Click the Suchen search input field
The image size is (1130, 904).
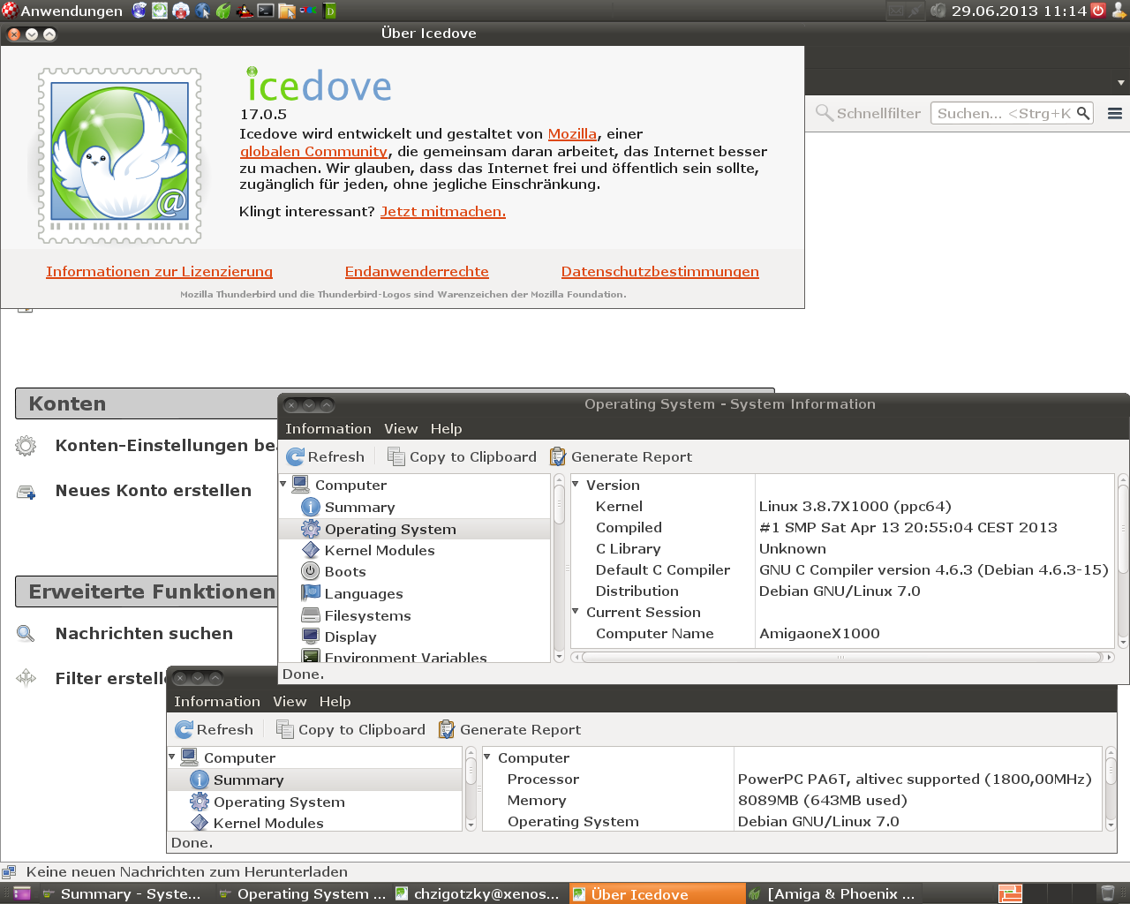click(1002, 113)
